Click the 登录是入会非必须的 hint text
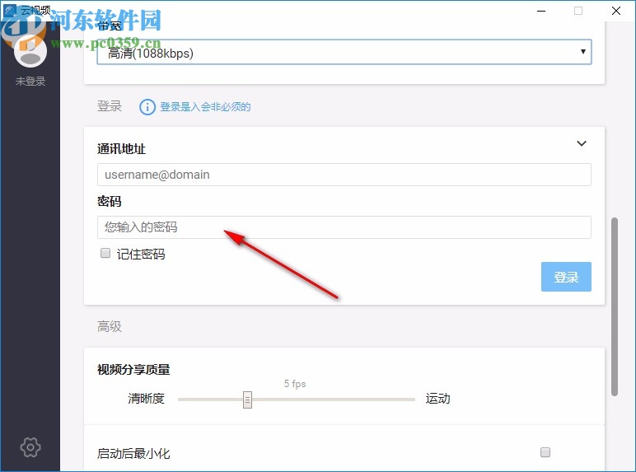Screen dimensions: 636x472 [205, 107]
